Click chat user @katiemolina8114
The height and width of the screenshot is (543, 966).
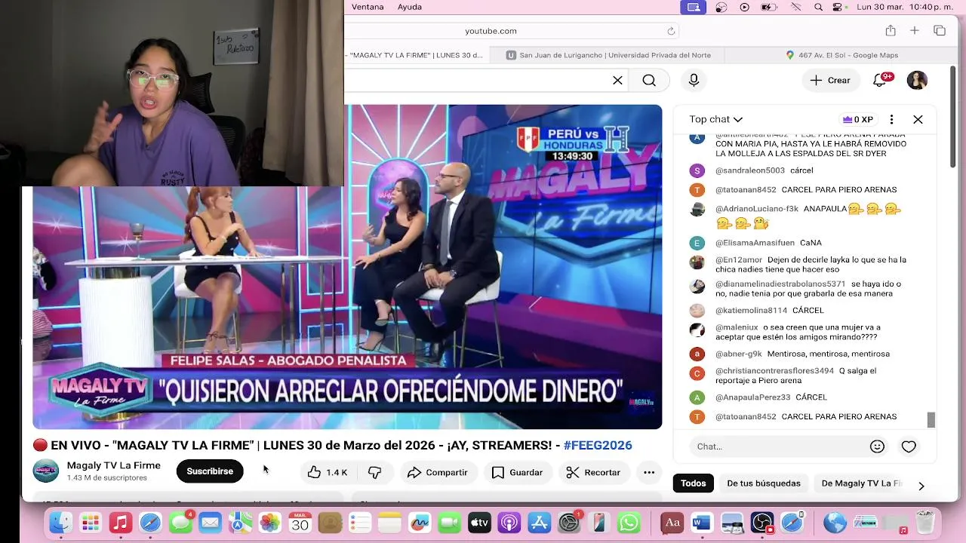point(751,310)
